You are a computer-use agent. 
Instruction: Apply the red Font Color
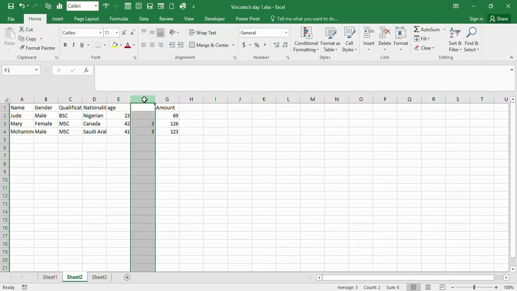128,45
